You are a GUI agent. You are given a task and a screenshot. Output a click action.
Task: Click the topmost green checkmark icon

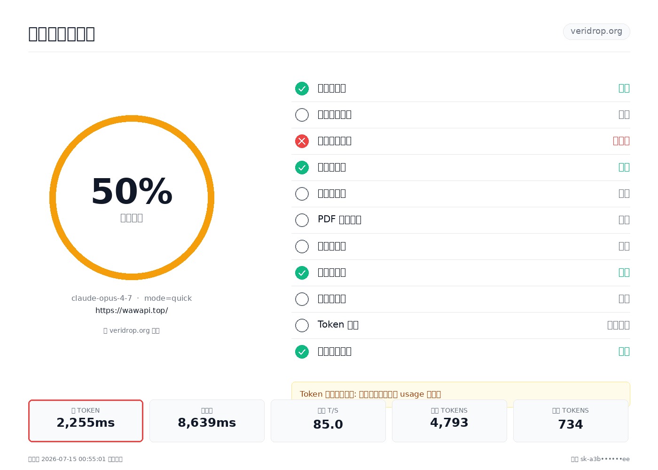(x=302, y=88)
